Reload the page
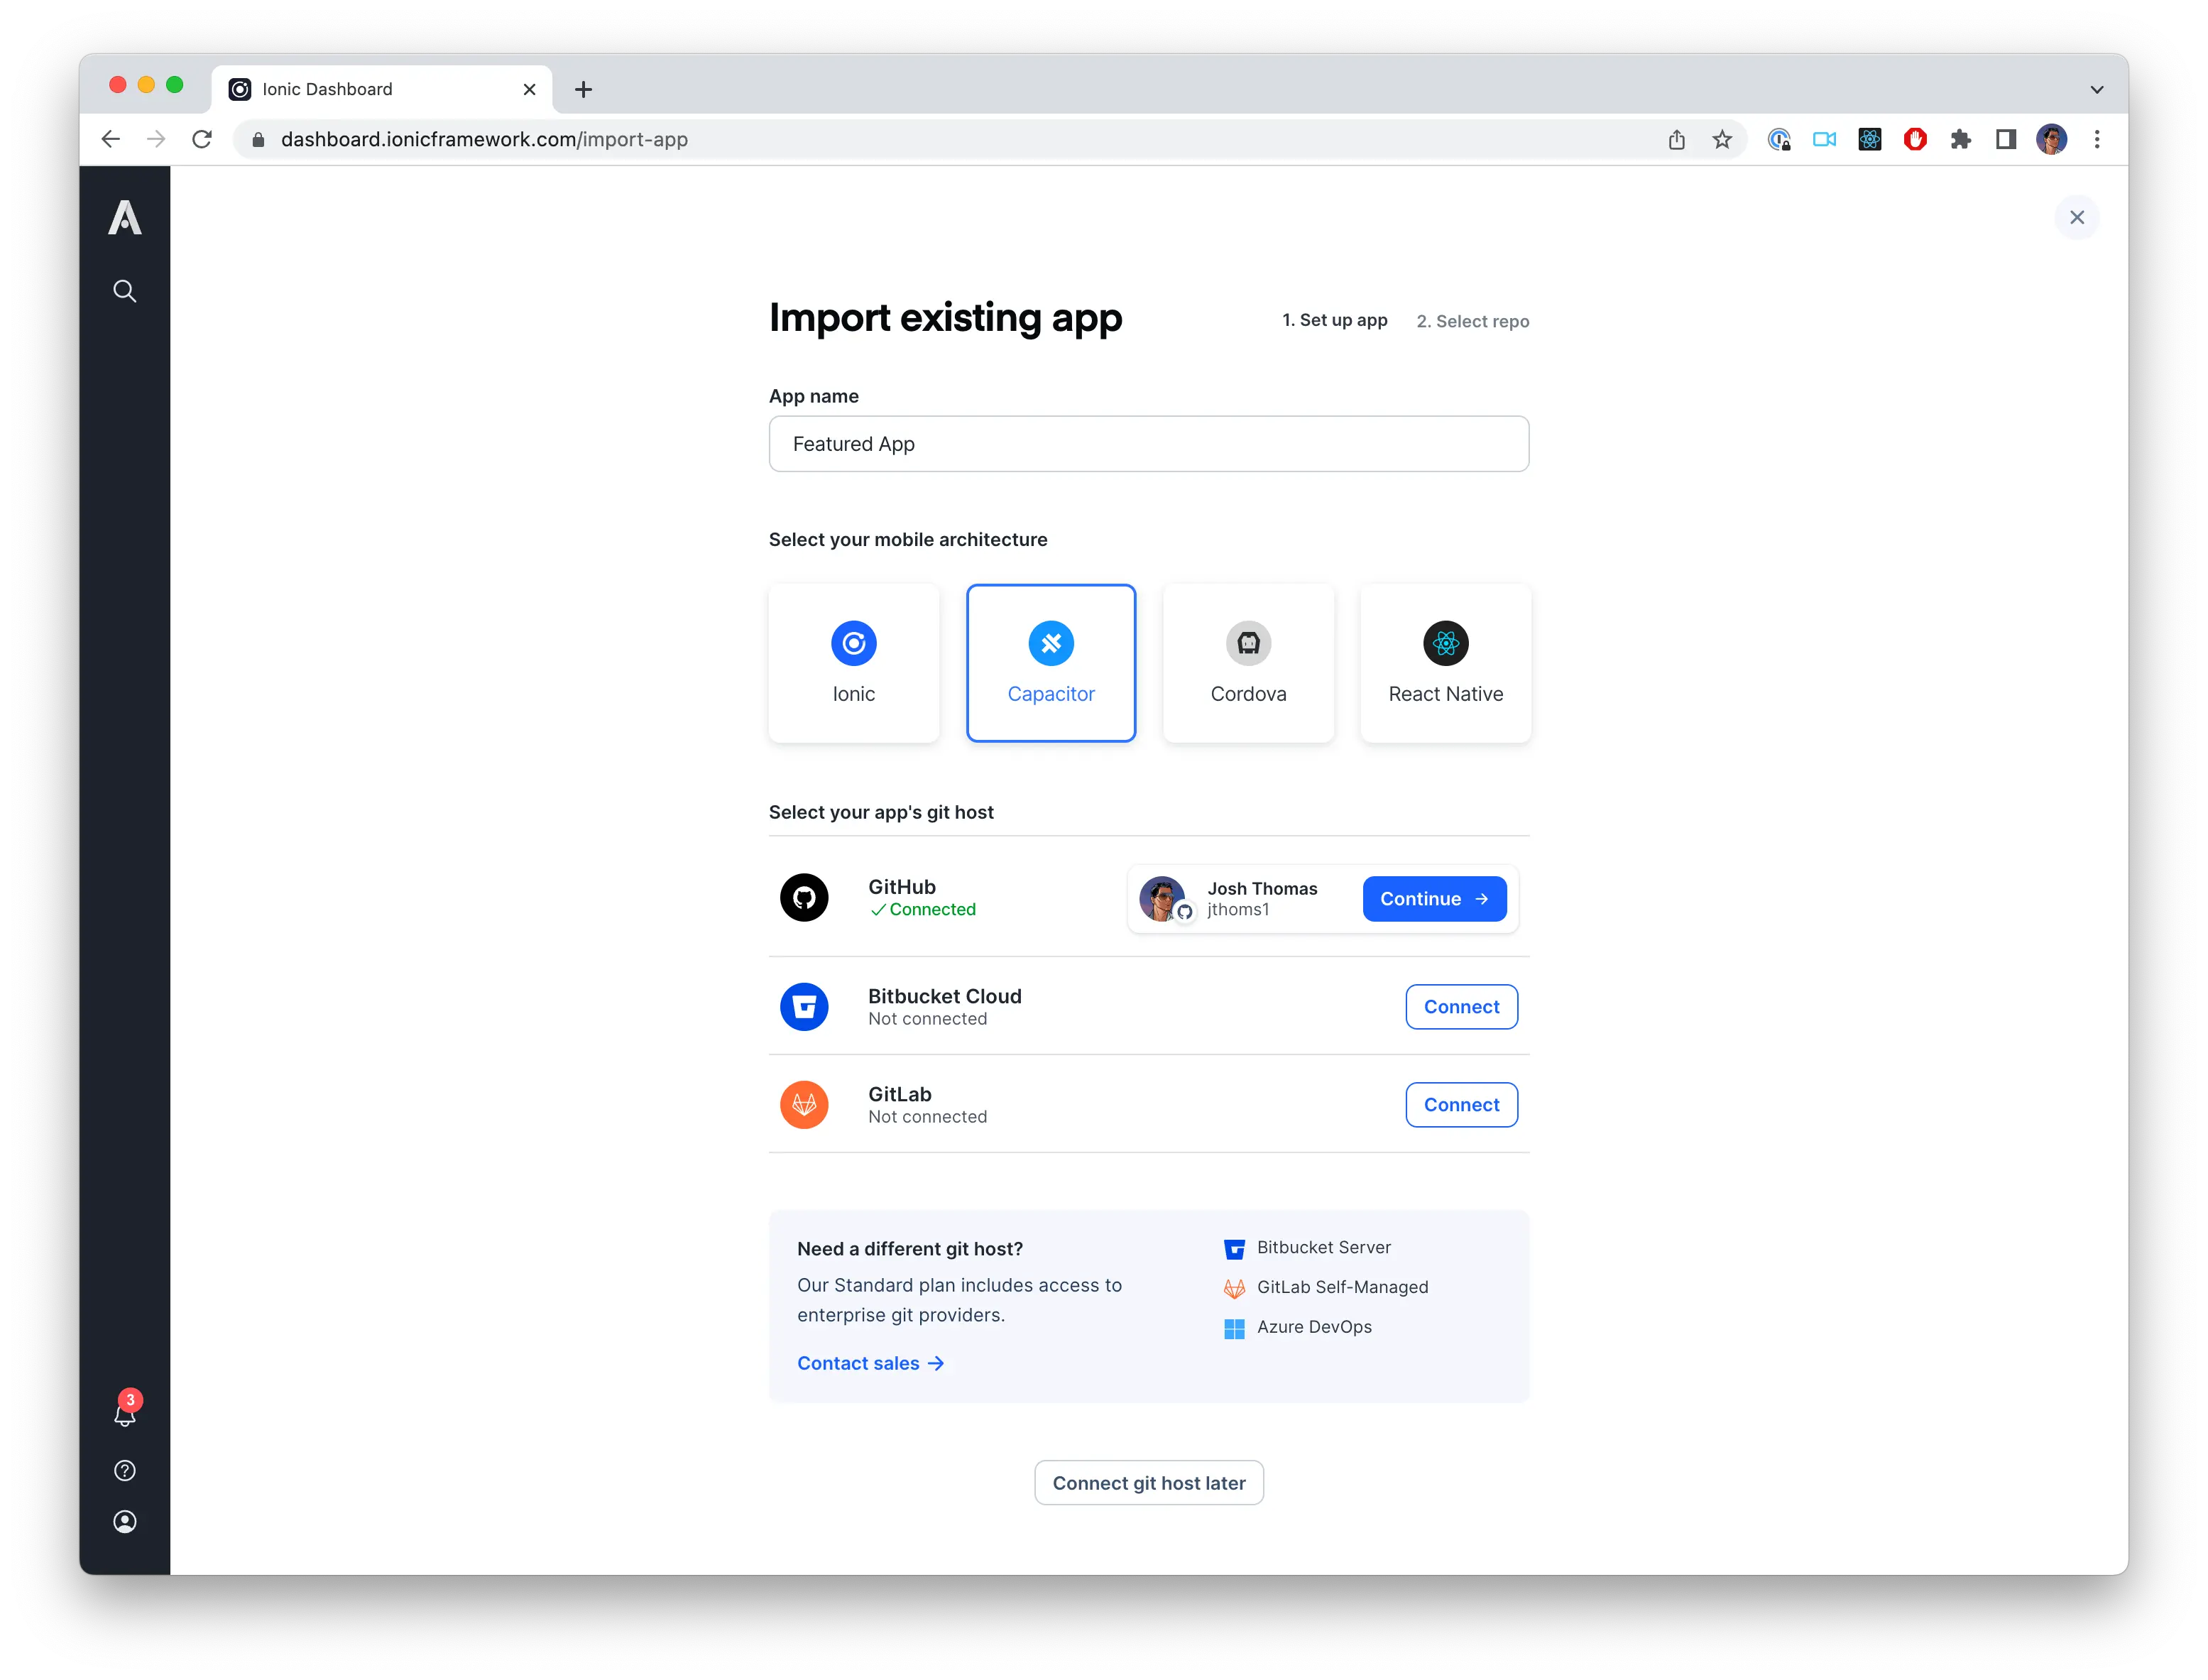 pyautogui.click(x=201, y=139)
